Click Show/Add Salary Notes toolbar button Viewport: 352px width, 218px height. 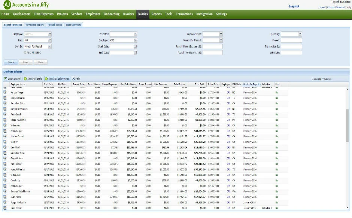(x=57, y=79)
